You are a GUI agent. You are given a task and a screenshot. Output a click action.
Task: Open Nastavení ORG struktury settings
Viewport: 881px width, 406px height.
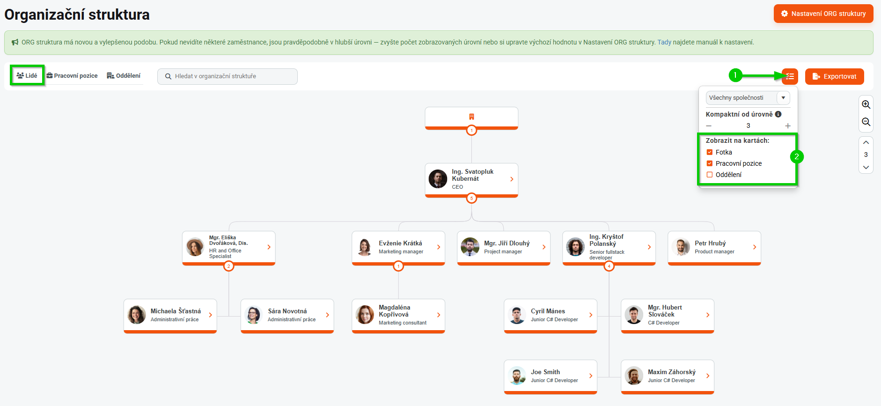coord(823,14)
